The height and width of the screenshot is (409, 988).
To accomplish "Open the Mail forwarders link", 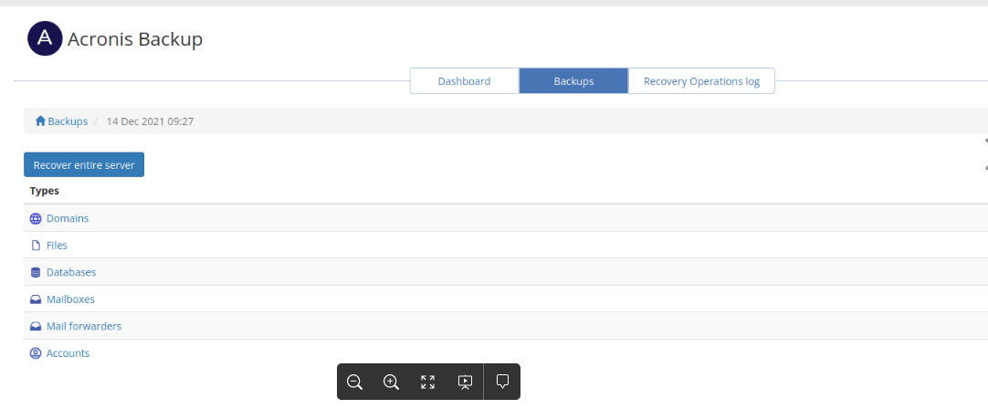I will click(x=84, y=327).
